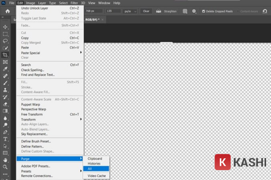Click the Clear button in options bar

(x=146, y=11)
